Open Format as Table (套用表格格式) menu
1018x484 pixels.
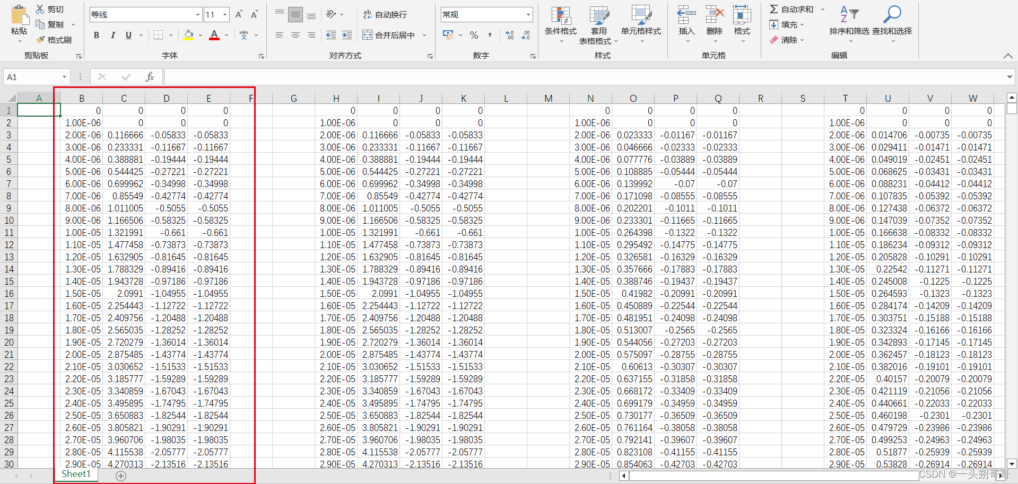(599, 24)
